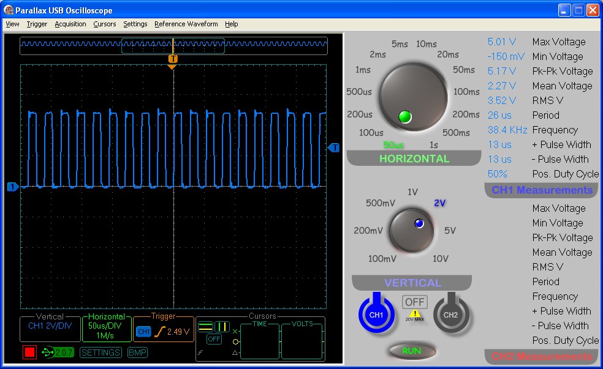
Task: Set the timebase to 20ms
Action: (x=448, y=54)
